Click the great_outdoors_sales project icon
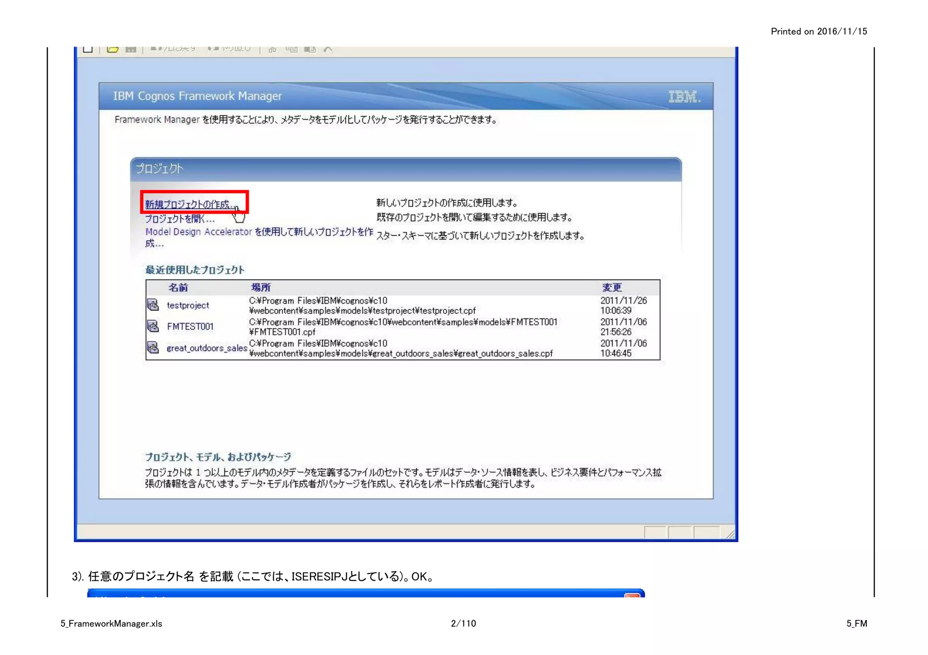Screen dimensions: 928x655 (x=153, y=347)
